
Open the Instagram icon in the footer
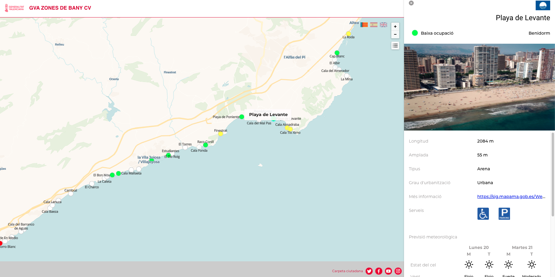[x=398, y=271]
